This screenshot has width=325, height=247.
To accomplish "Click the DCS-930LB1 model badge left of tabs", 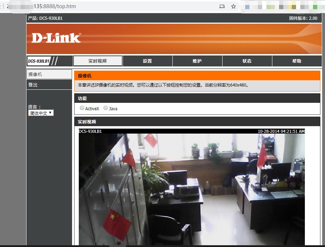I will tap(39, 61).
